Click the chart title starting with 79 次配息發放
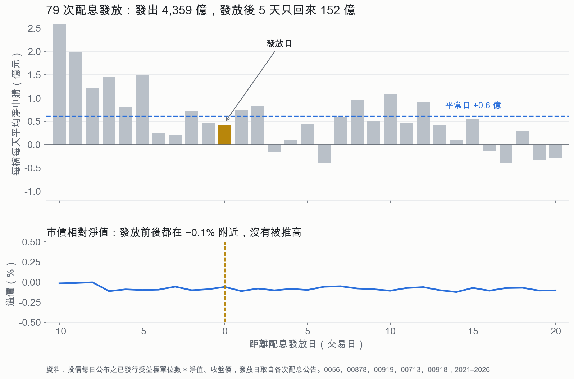This screenshot has width=574, height=379. coord(201,10)
